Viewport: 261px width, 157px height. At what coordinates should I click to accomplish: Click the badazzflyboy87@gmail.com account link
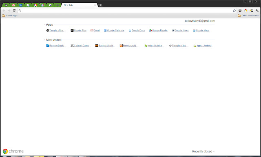[199, 21]
